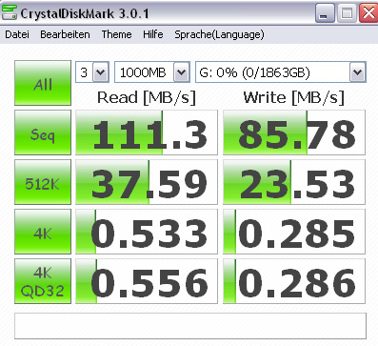Start the 4K benchmark

click(x=43, y=232)
